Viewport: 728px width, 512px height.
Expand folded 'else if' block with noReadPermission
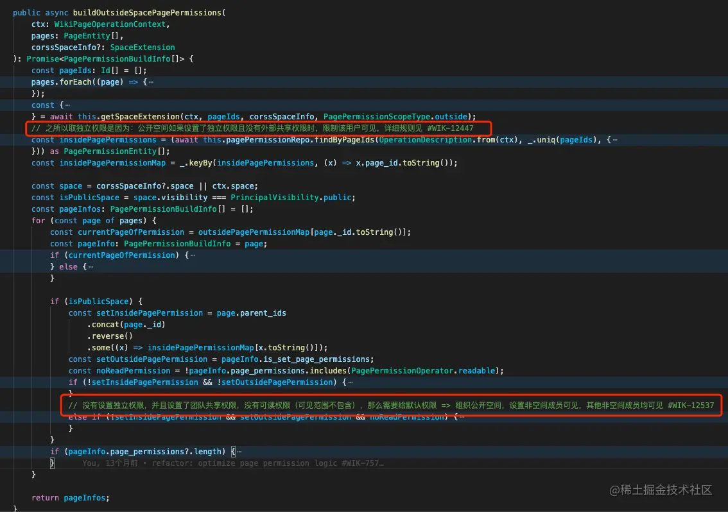point(462,417)
